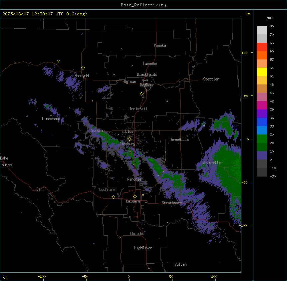Click the white plus marker north of Drumheller
Viewport: 287px width, 281px height.
click(x=204, y=125)
